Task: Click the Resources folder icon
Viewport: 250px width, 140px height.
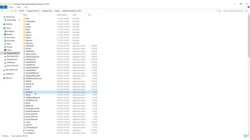Action: [24, 43]
